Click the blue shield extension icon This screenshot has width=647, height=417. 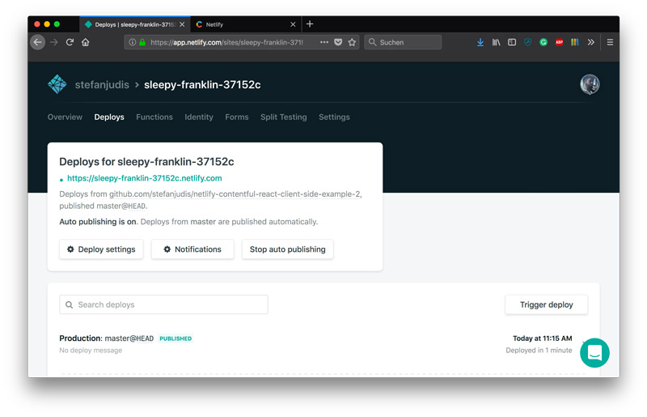[x=527, y=42]
